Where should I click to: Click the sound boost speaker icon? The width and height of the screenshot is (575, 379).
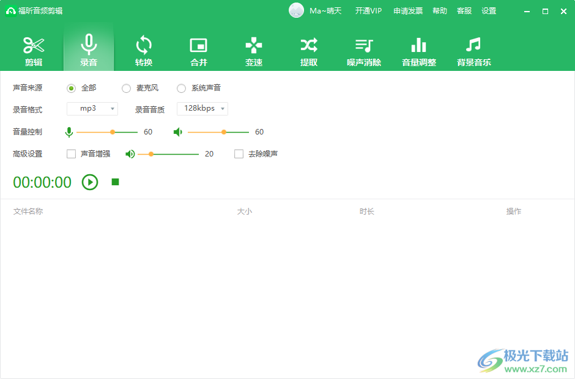pyautogui.click(x=130, y=154)
